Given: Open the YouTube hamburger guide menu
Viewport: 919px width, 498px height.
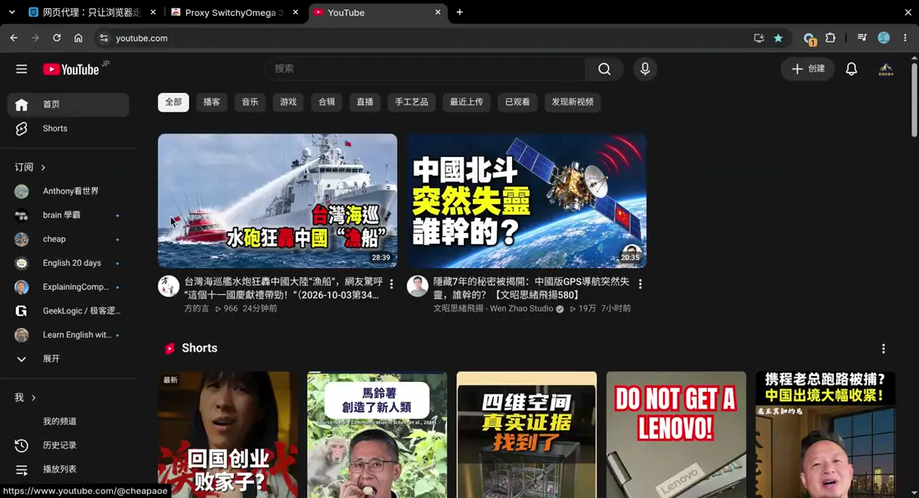Looking at the screenshot, I should pos(22,69).
